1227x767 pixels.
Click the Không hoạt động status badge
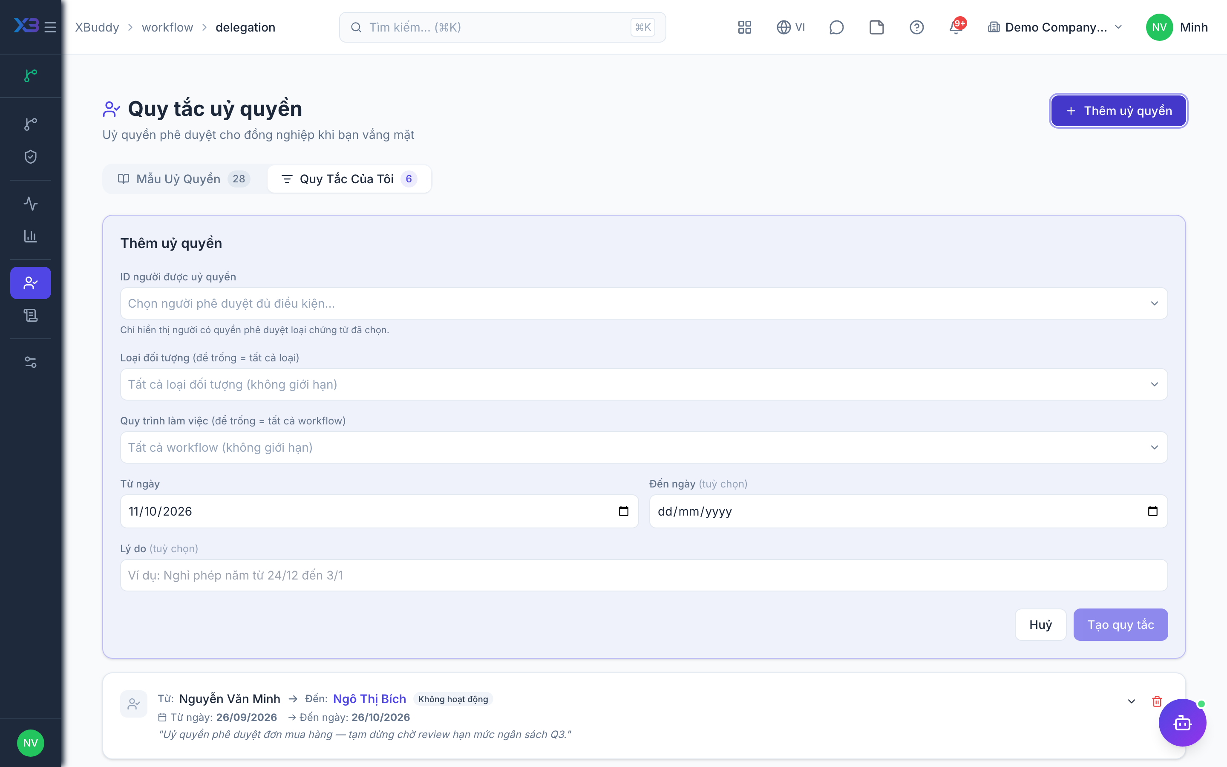coord(453,699)
